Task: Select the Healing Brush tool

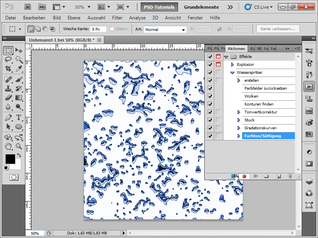Action: tap(8, 79)
